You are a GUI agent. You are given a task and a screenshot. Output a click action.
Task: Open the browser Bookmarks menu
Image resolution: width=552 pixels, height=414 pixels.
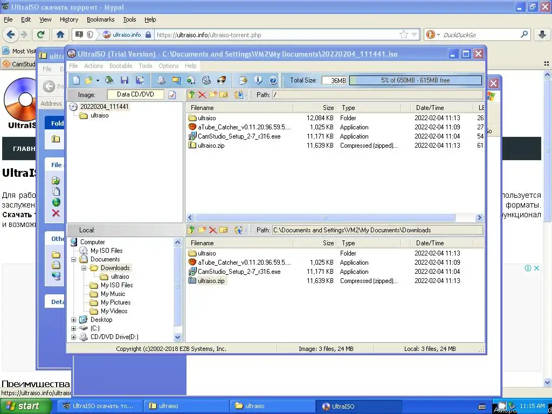pos(101,20)
